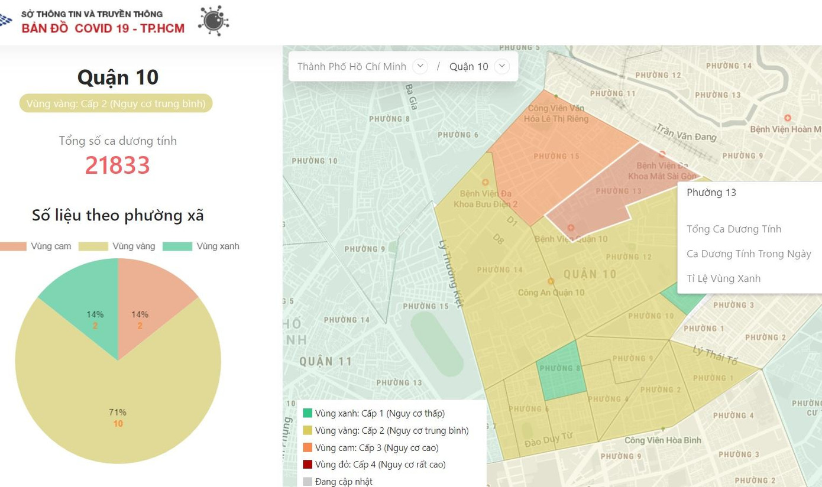Click the Công An Quận 10 map marker
Screen dimensions: 822x487
[551, 282]
